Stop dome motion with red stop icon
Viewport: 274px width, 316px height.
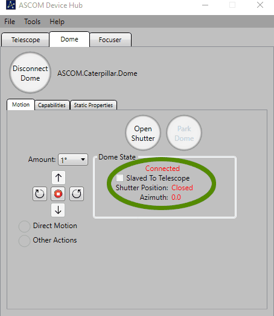point(58,194)
